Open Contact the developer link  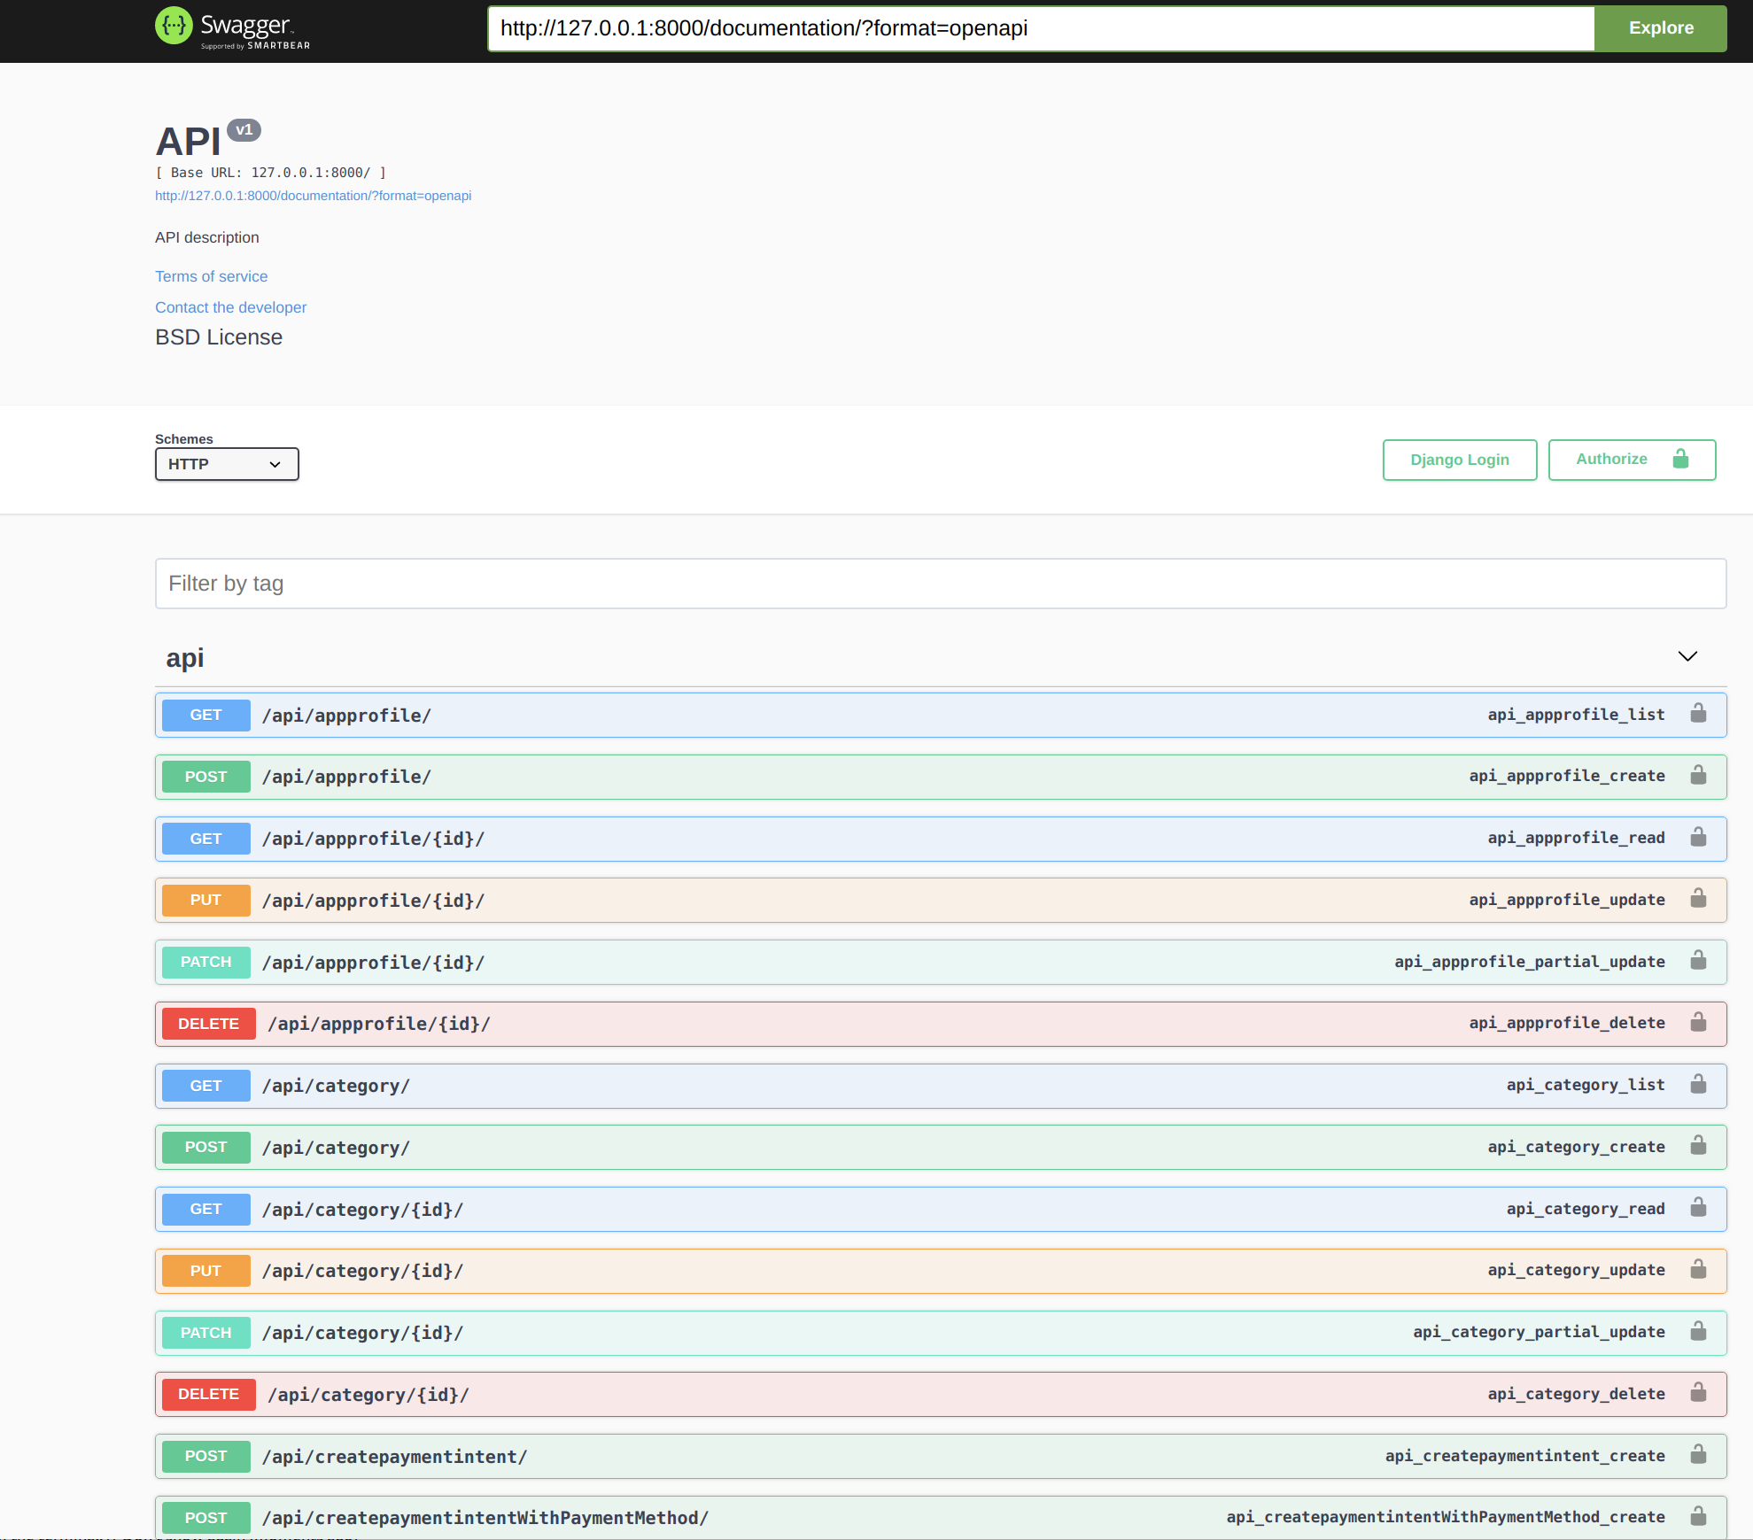click(x=230, y=307)
